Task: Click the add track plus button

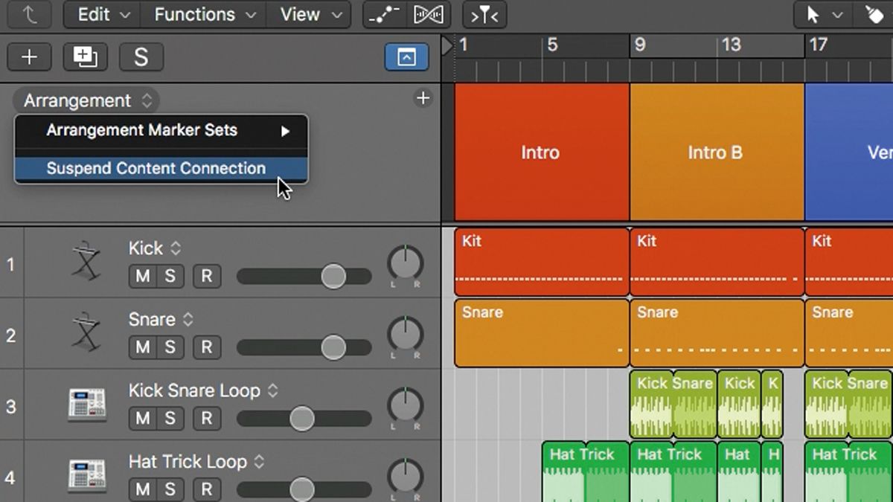Action: pyautogui.click(x=29, y=57)
